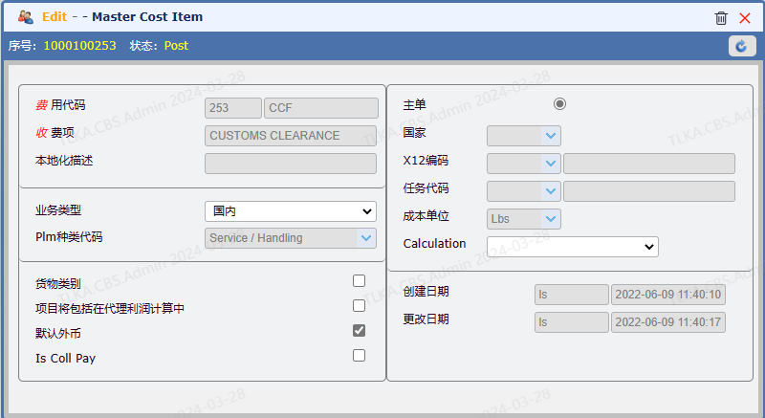Click the 任务代码 description text field
Image resolution: width=765 pixels, height=418 pixels.
tap(649, 191)
